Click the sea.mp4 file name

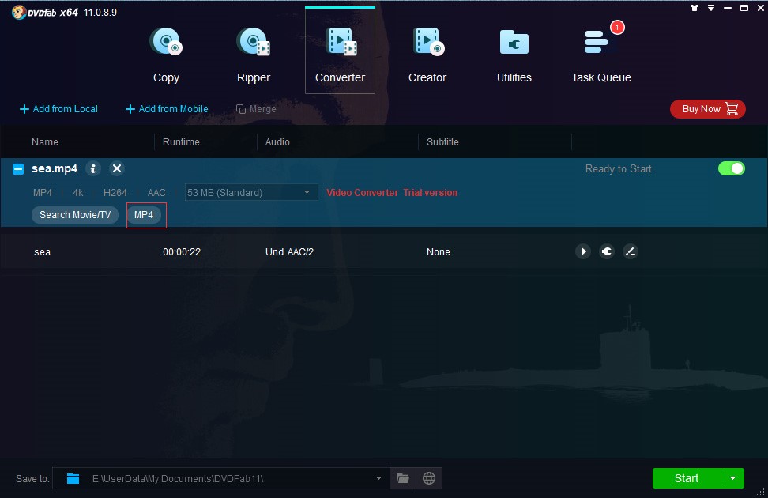55,168
